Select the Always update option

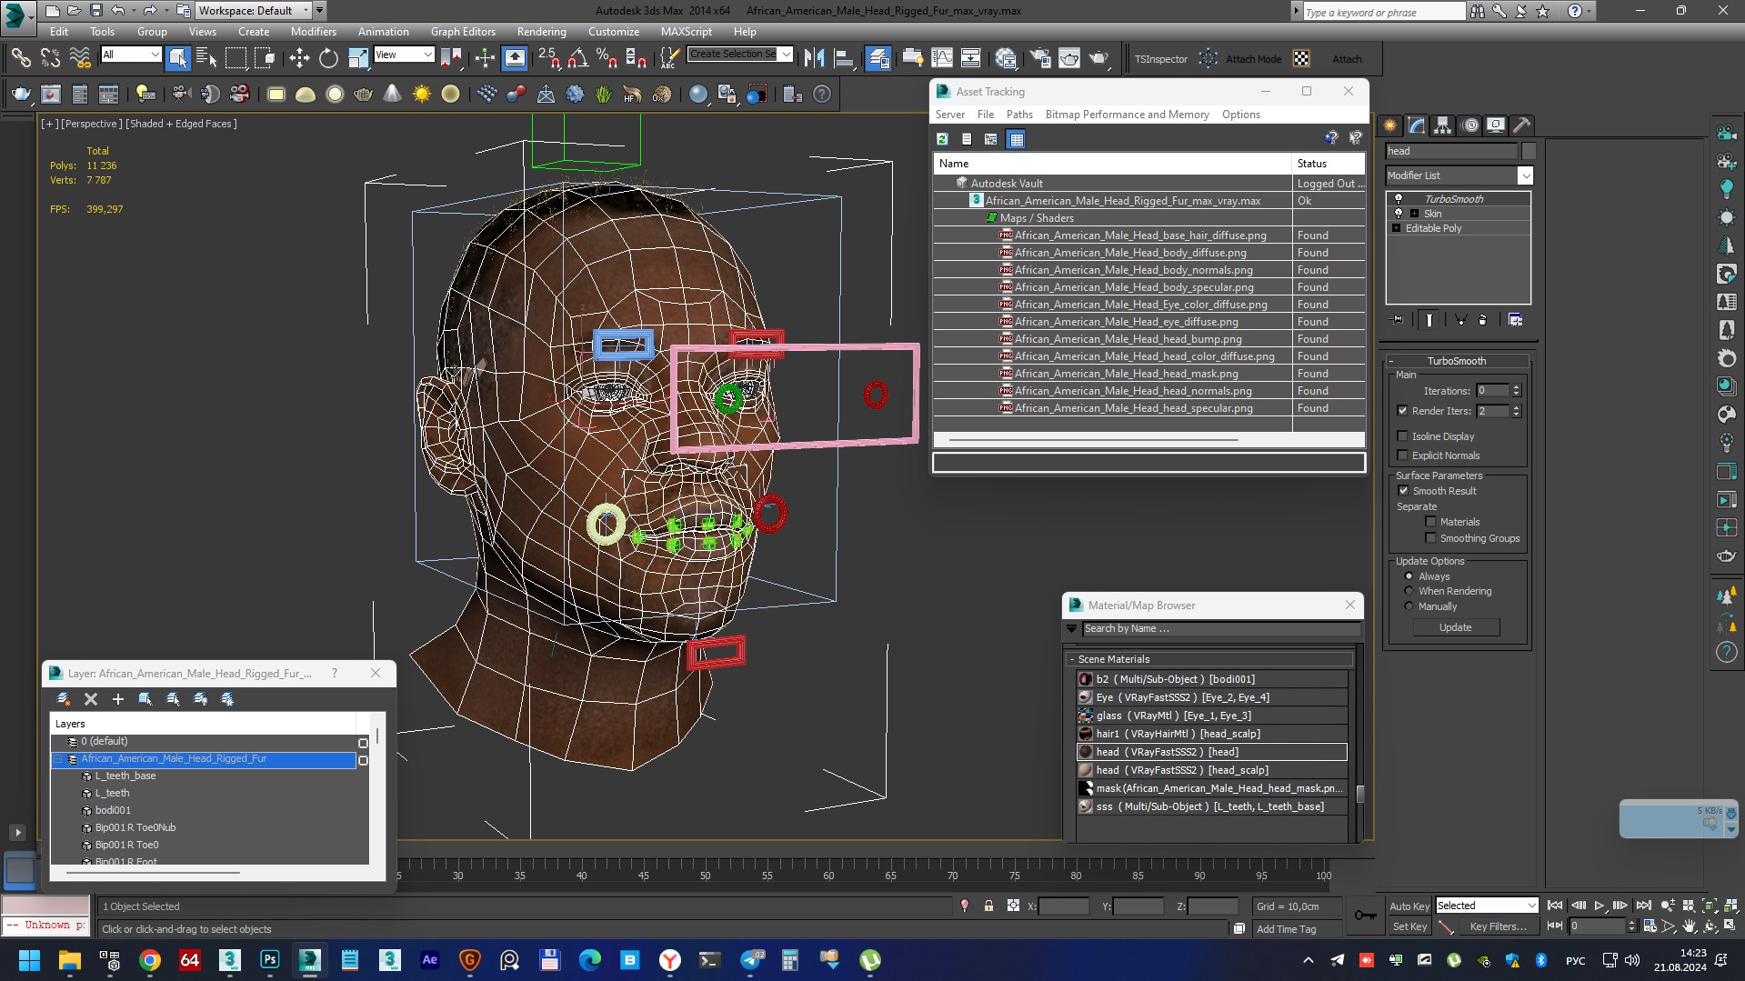(1409, 576)
